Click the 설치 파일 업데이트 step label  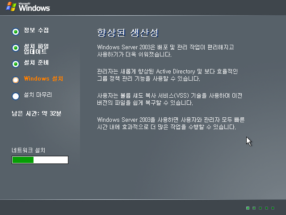36,49
